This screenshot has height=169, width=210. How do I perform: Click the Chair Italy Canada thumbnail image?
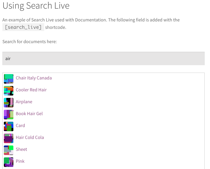(x=9, y=79)
